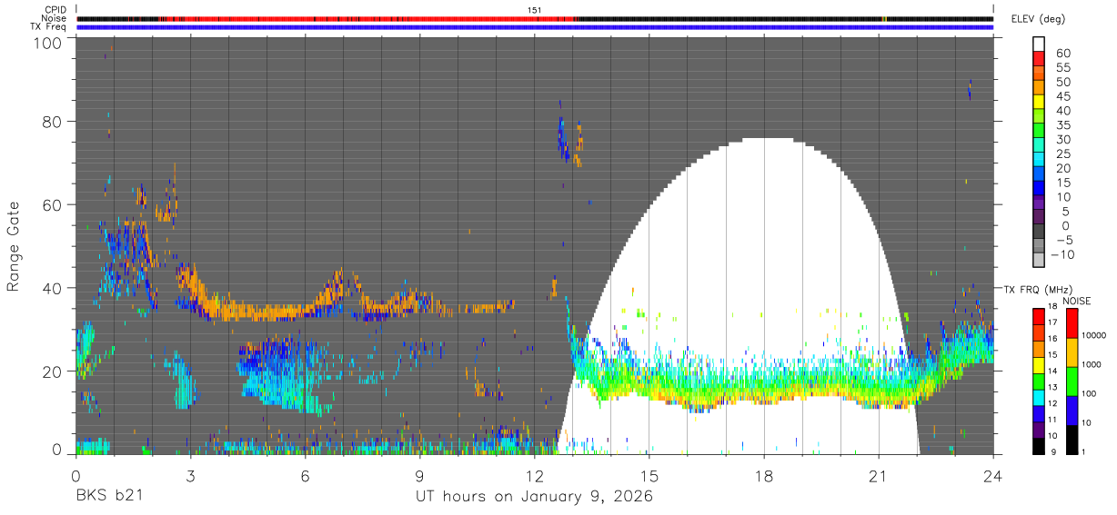Click the white top swatch of ELEV colorbar

click(x=1039, y=43)
